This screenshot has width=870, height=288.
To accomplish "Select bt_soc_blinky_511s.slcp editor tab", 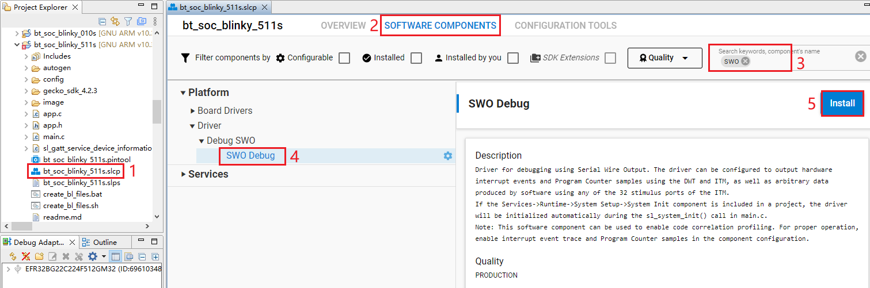I will click(219, 7).
